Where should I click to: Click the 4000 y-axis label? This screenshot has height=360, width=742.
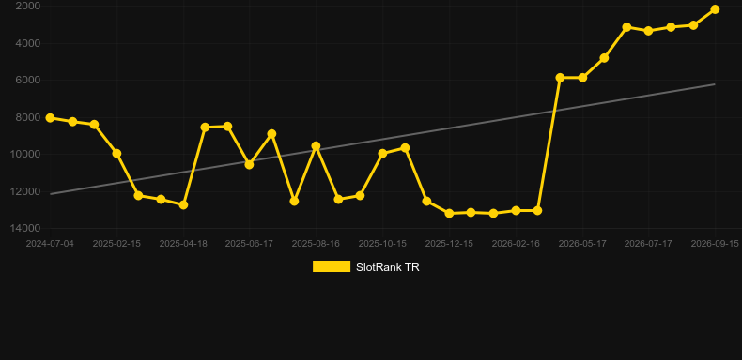28,43
